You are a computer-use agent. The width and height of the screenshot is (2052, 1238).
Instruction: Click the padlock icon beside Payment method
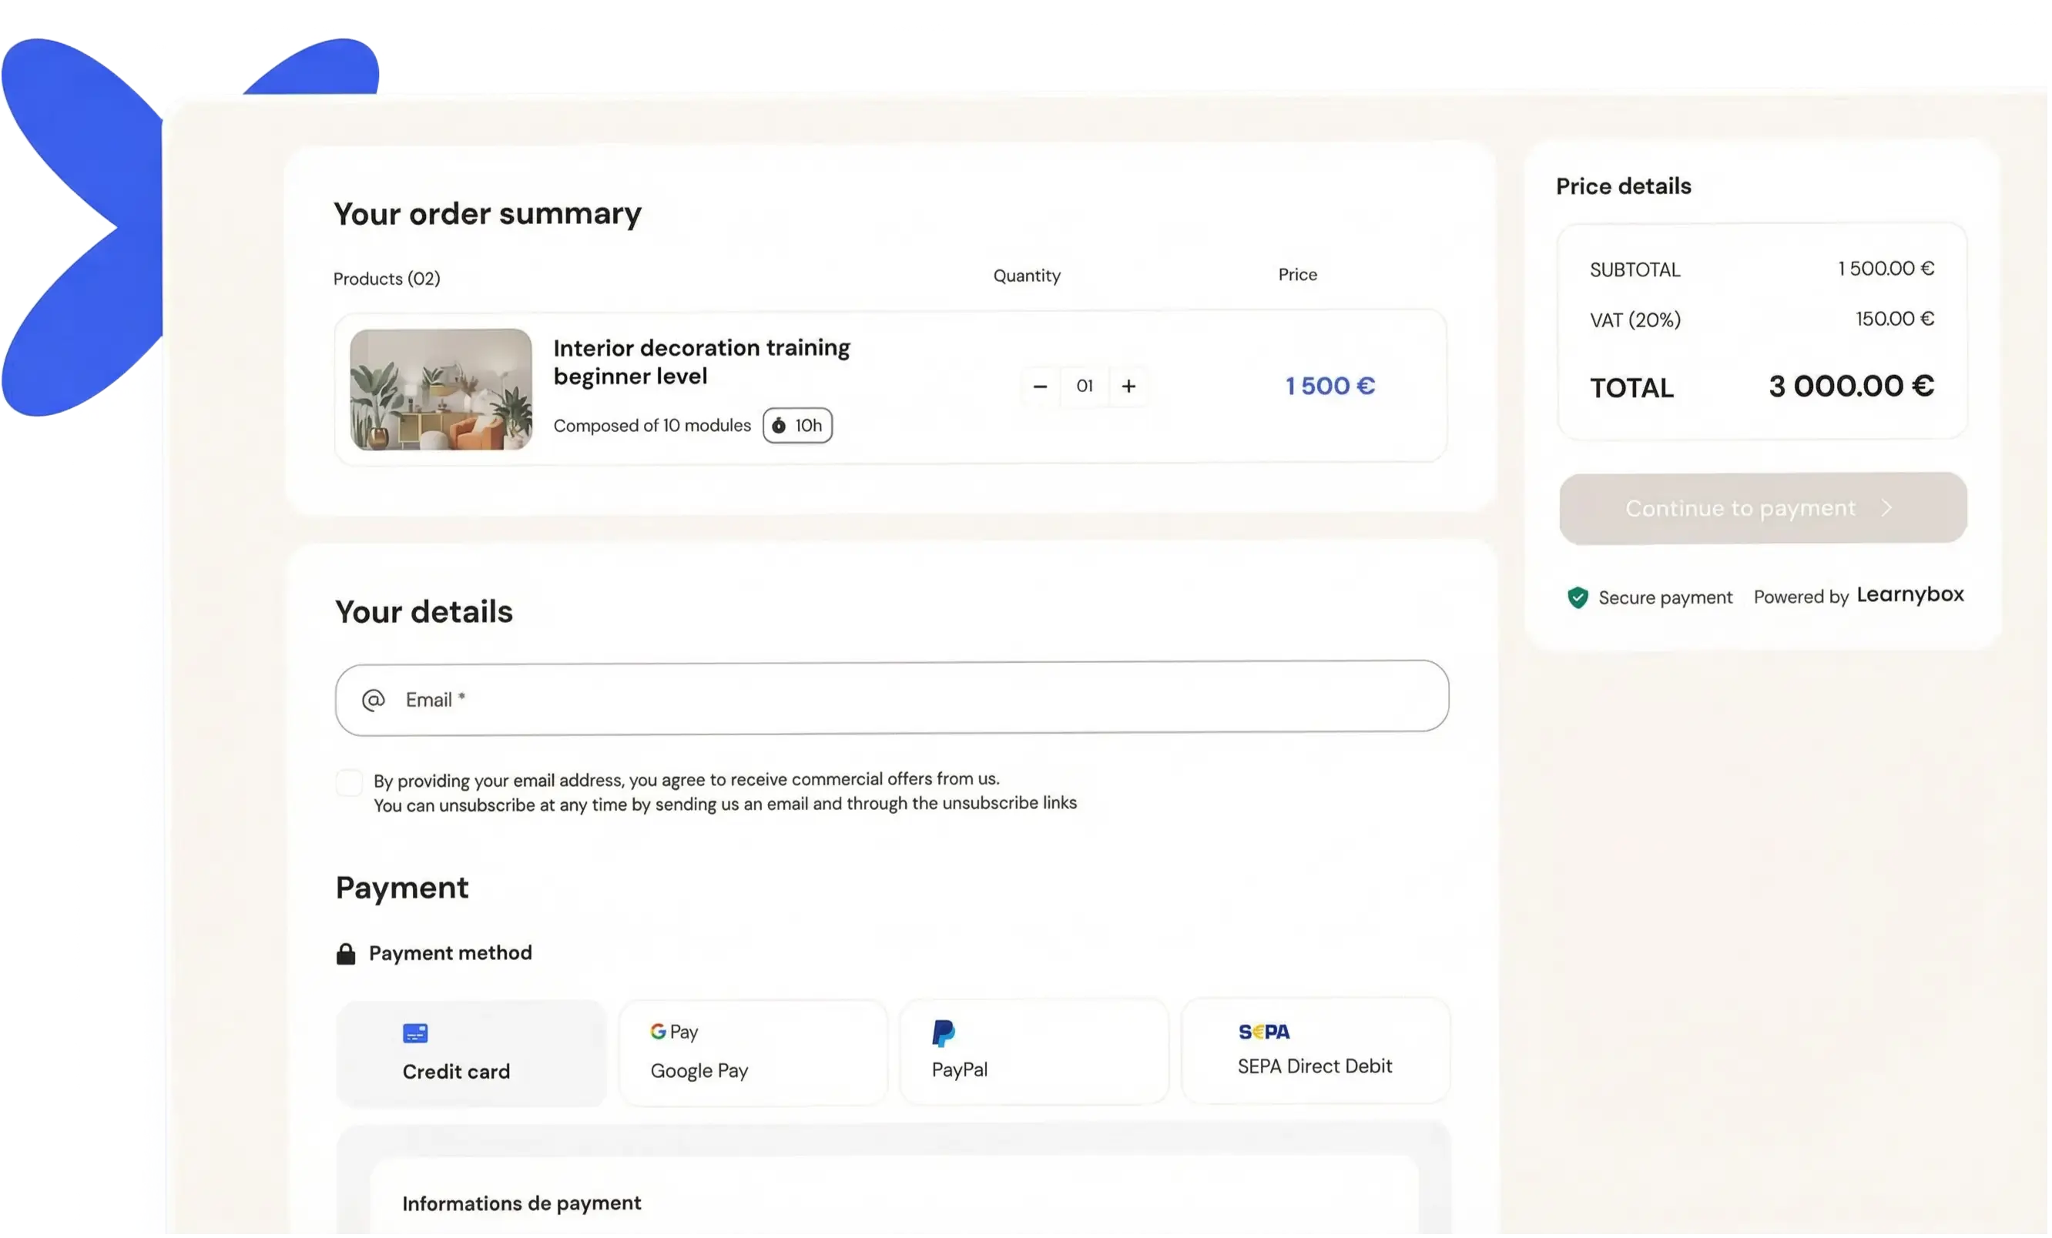click(x=346, y=952)
